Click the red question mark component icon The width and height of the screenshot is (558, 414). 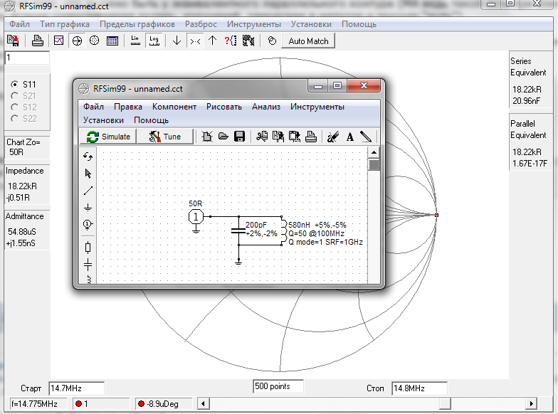point(231,41)
